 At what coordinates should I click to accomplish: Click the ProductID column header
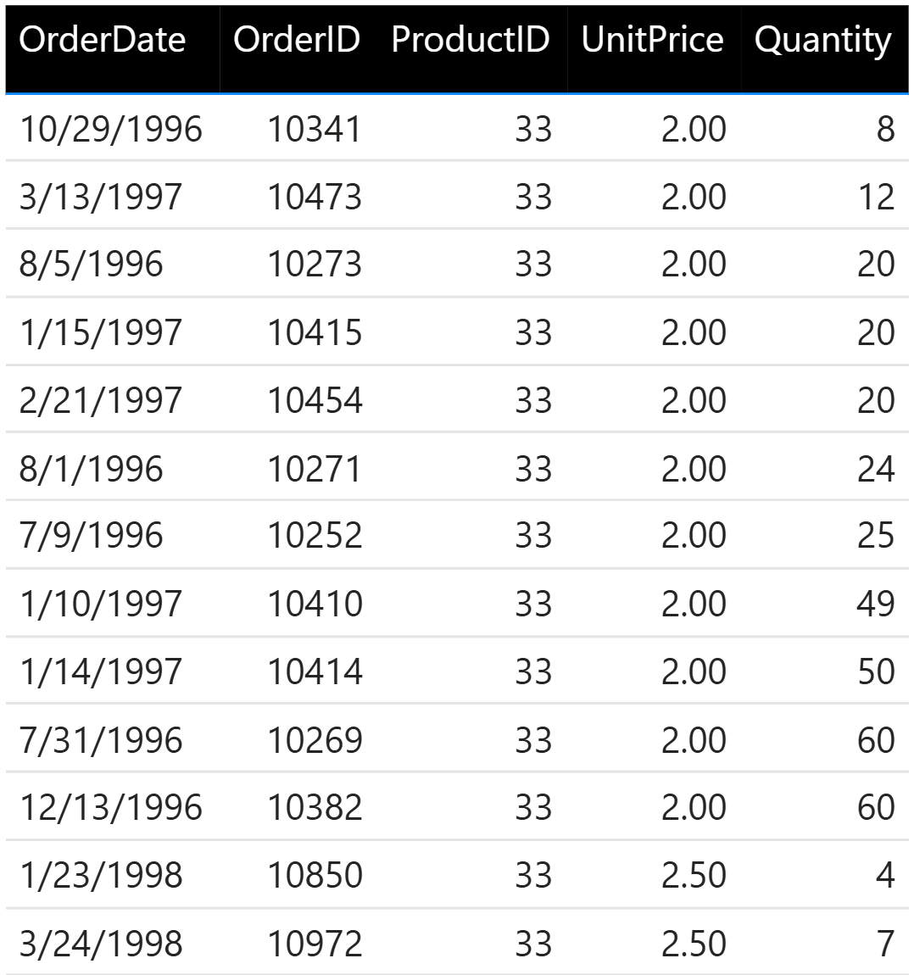[x=471, y=40]
